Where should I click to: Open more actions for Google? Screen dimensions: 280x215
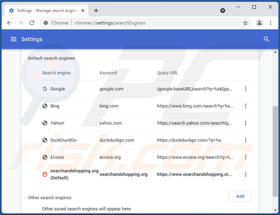coord(246,89)
